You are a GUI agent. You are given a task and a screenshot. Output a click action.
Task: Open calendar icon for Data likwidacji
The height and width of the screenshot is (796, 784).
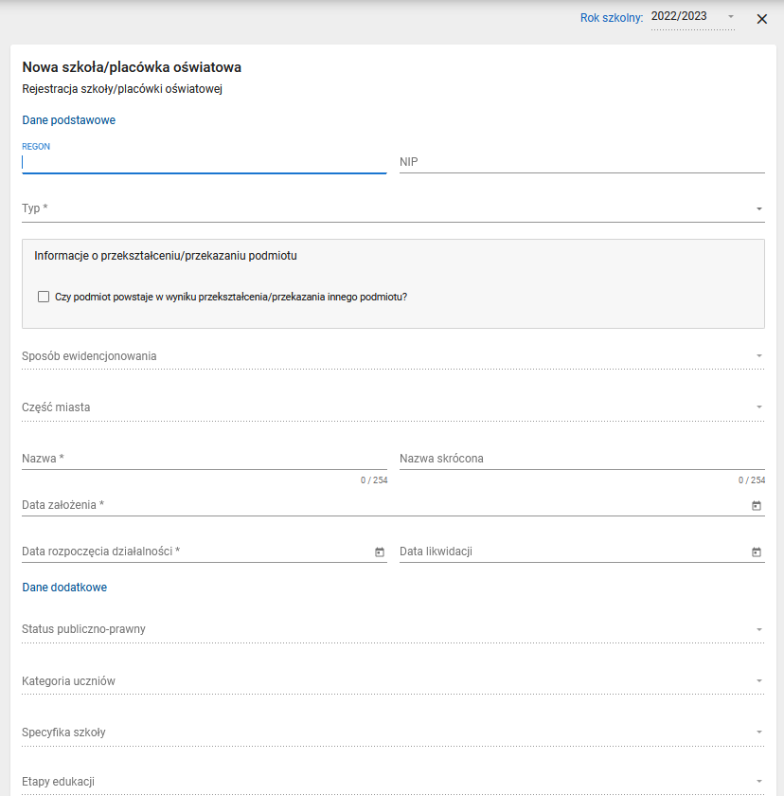click(x=756, y=552)
